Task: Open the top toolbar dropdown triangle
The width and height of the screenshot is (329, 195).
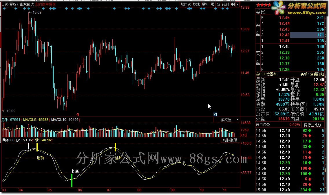Action: (237, 4)
